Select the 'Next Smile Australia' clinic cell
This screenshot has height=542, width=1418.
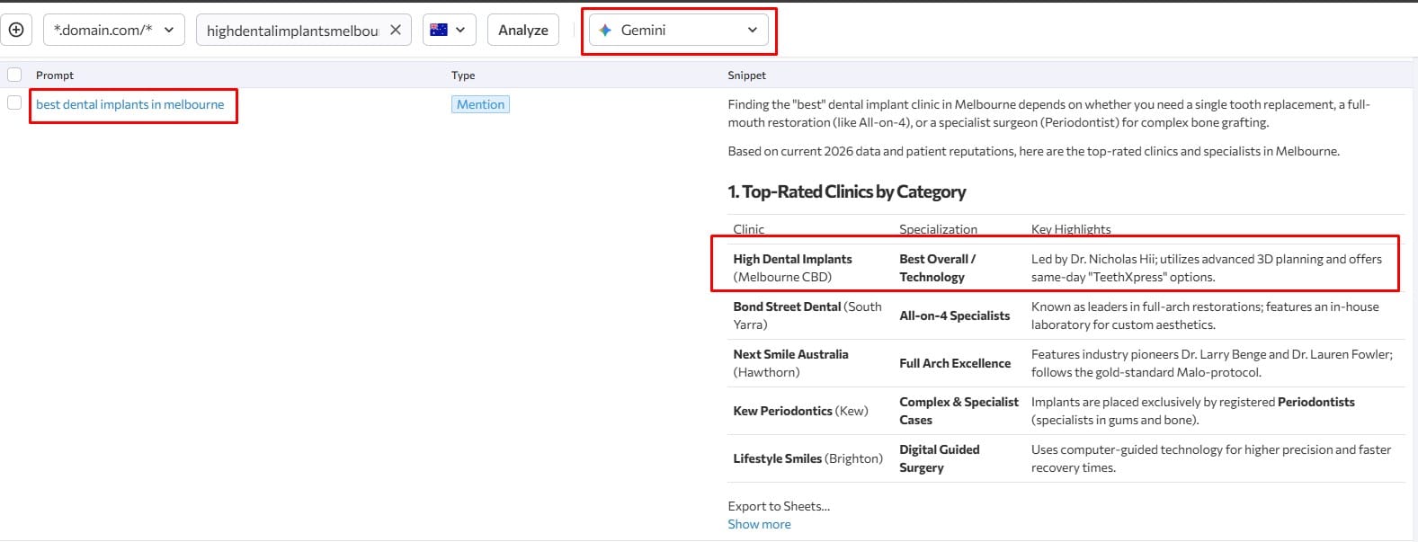790,363
